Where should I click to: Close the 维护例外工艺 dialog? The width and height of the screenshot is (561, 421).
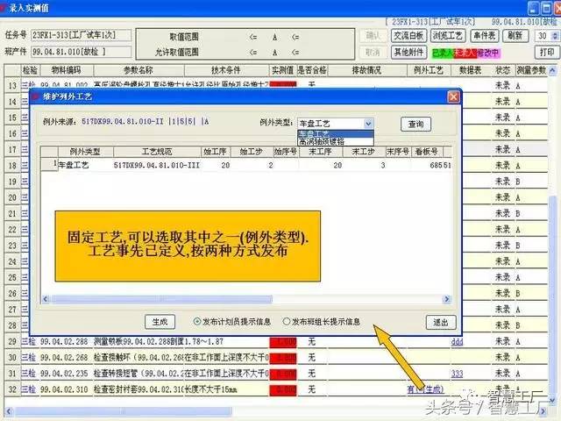click(453, 96)
